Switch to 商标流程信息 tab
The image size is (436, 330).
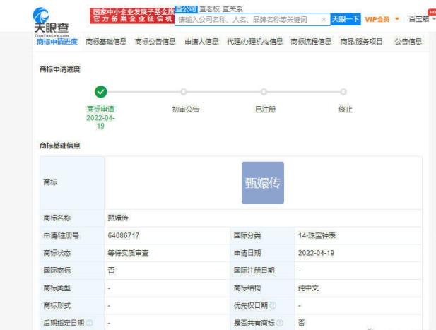point(311,42)
